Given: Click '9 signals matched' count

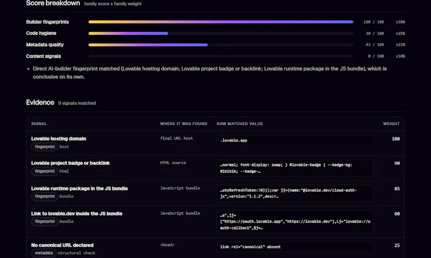Looking at the screenshot, I should (77, 103).
